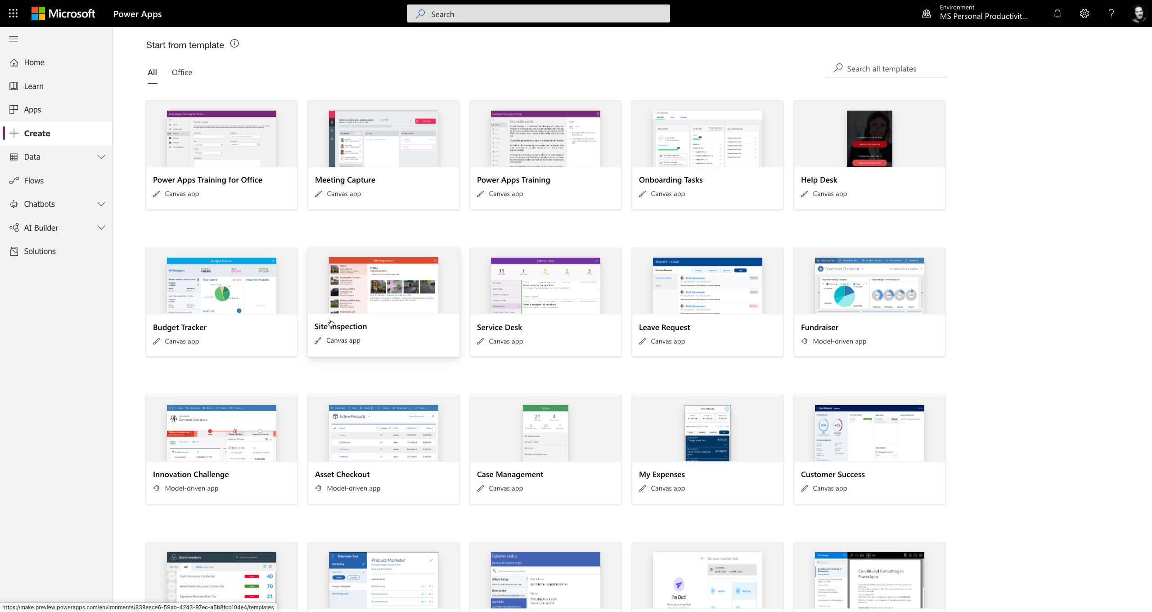This screenshot has width=1152, height=612.
Task: Open the help menu
Action: click(x=1111, y=13)
